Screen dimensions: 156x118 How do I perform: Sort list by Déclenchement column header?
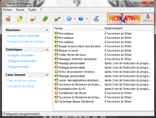point(128,28)
